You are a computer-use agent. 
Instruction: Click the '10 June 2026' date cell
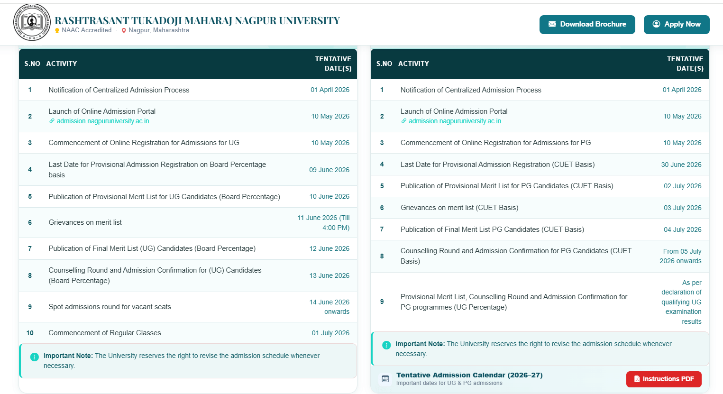point(329,196)
